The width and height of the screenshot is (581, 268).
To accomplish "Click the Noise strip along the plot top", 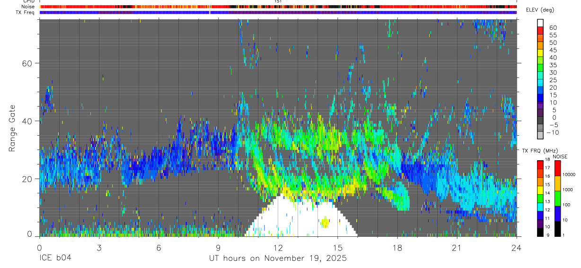I will 278,7.
